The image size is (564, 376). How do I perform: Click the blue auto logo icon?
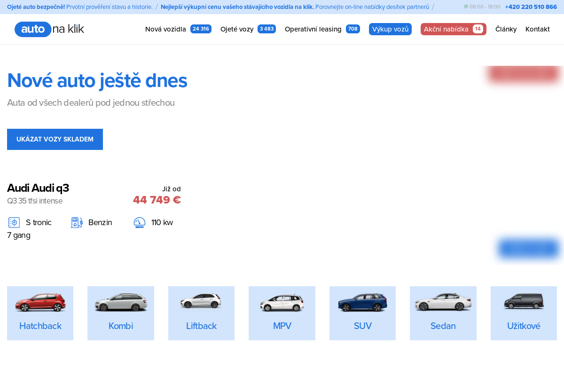[33, 29]
